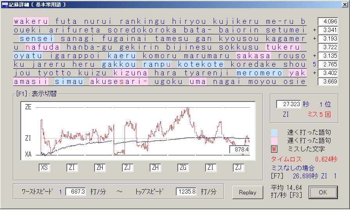This screenshot has width=350, height=210.
Task: Click the pink word kizuna
Action: coord(130,73)
